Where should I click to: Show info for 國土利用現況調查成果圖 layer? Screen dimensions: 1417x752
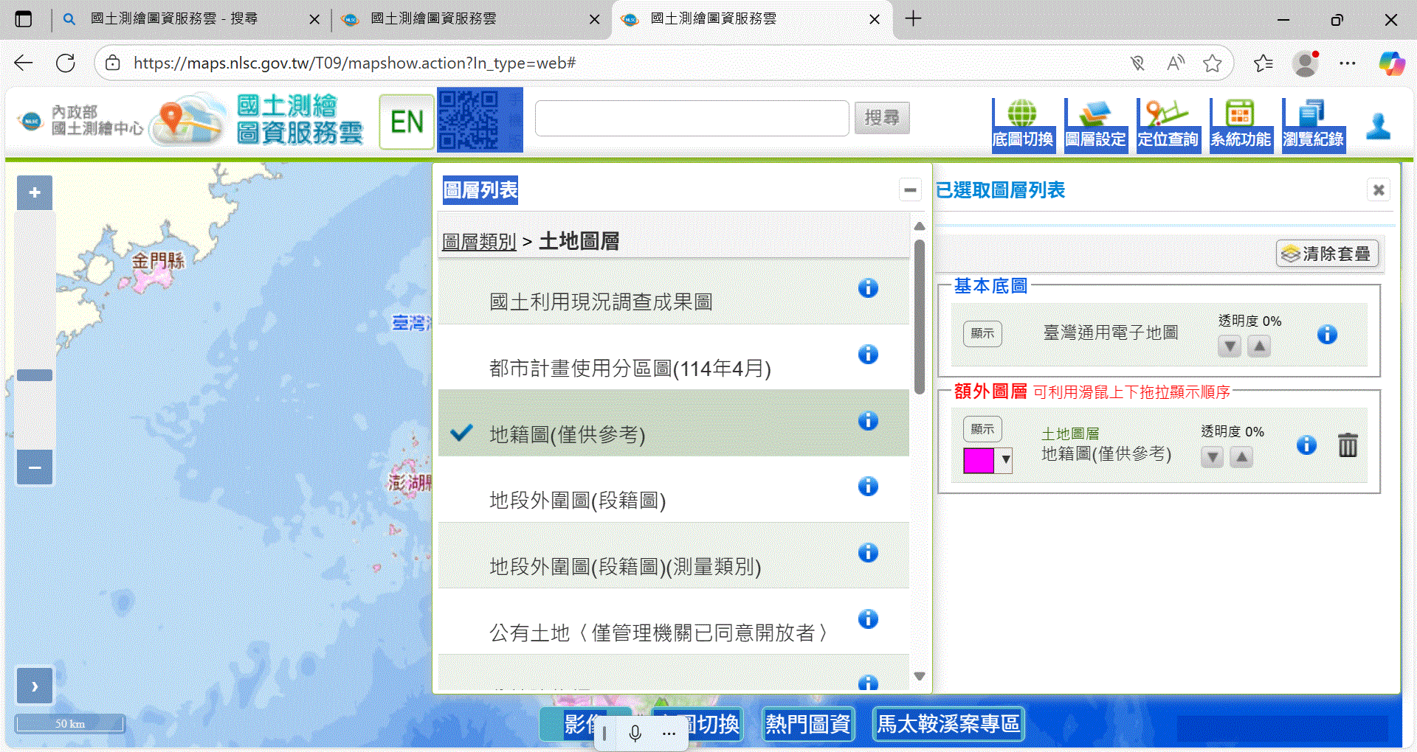pyautogui.click(x=868, y=288)
